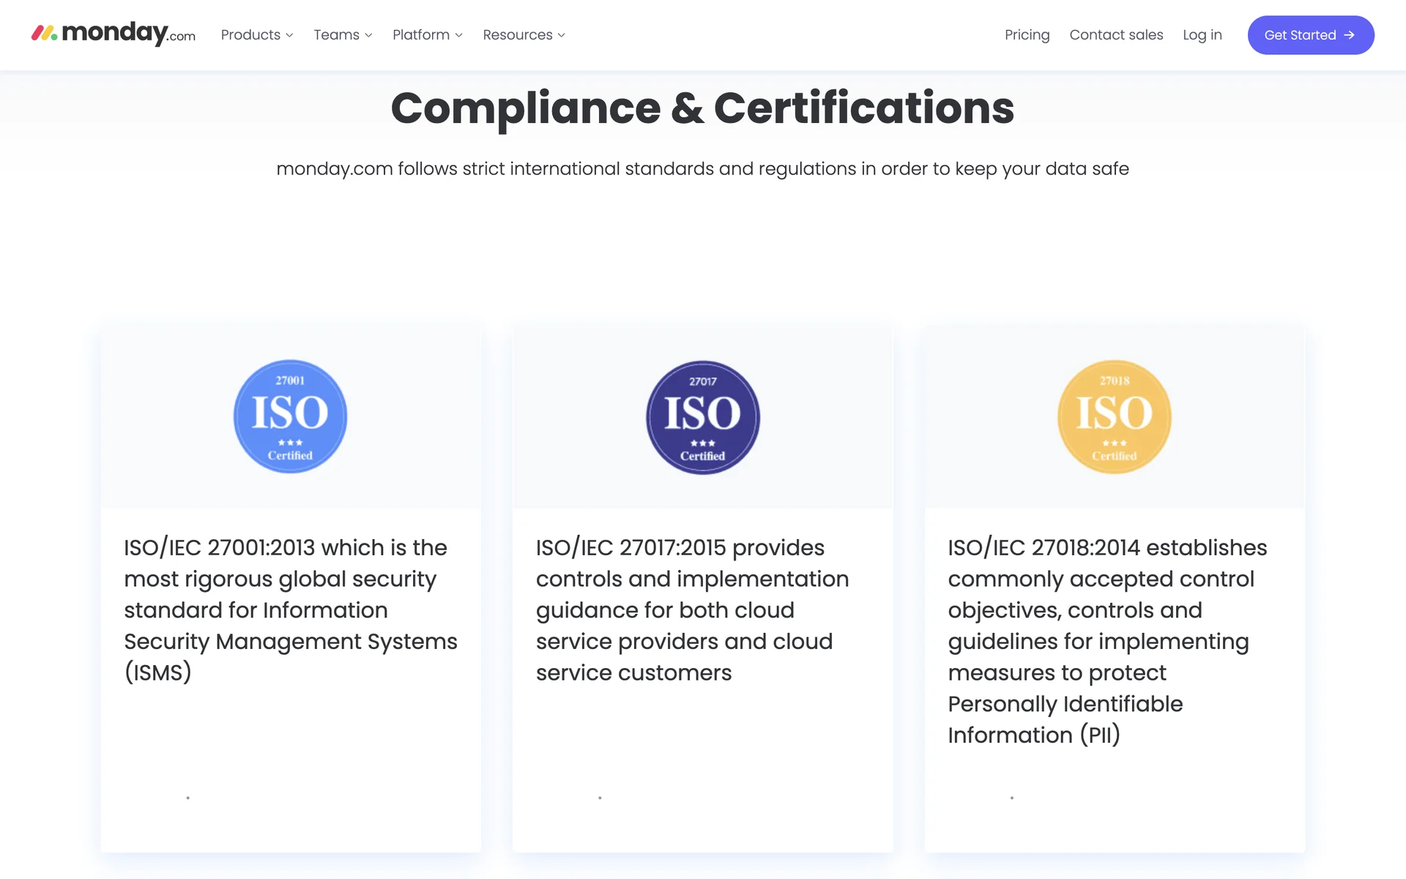Expand the Platform dropdown chevron
The image size is (1406, 879).
click(x=459, y=35)
